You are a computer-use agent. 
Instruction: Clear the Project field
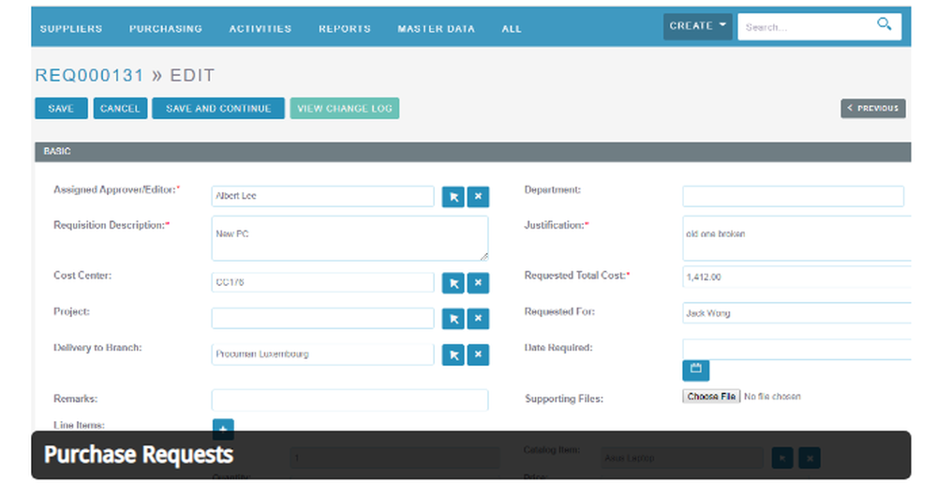(x=478, y=319)
